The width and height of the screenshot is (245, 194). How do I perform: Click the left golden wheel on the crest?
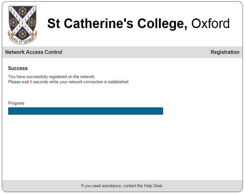[13, 22]
